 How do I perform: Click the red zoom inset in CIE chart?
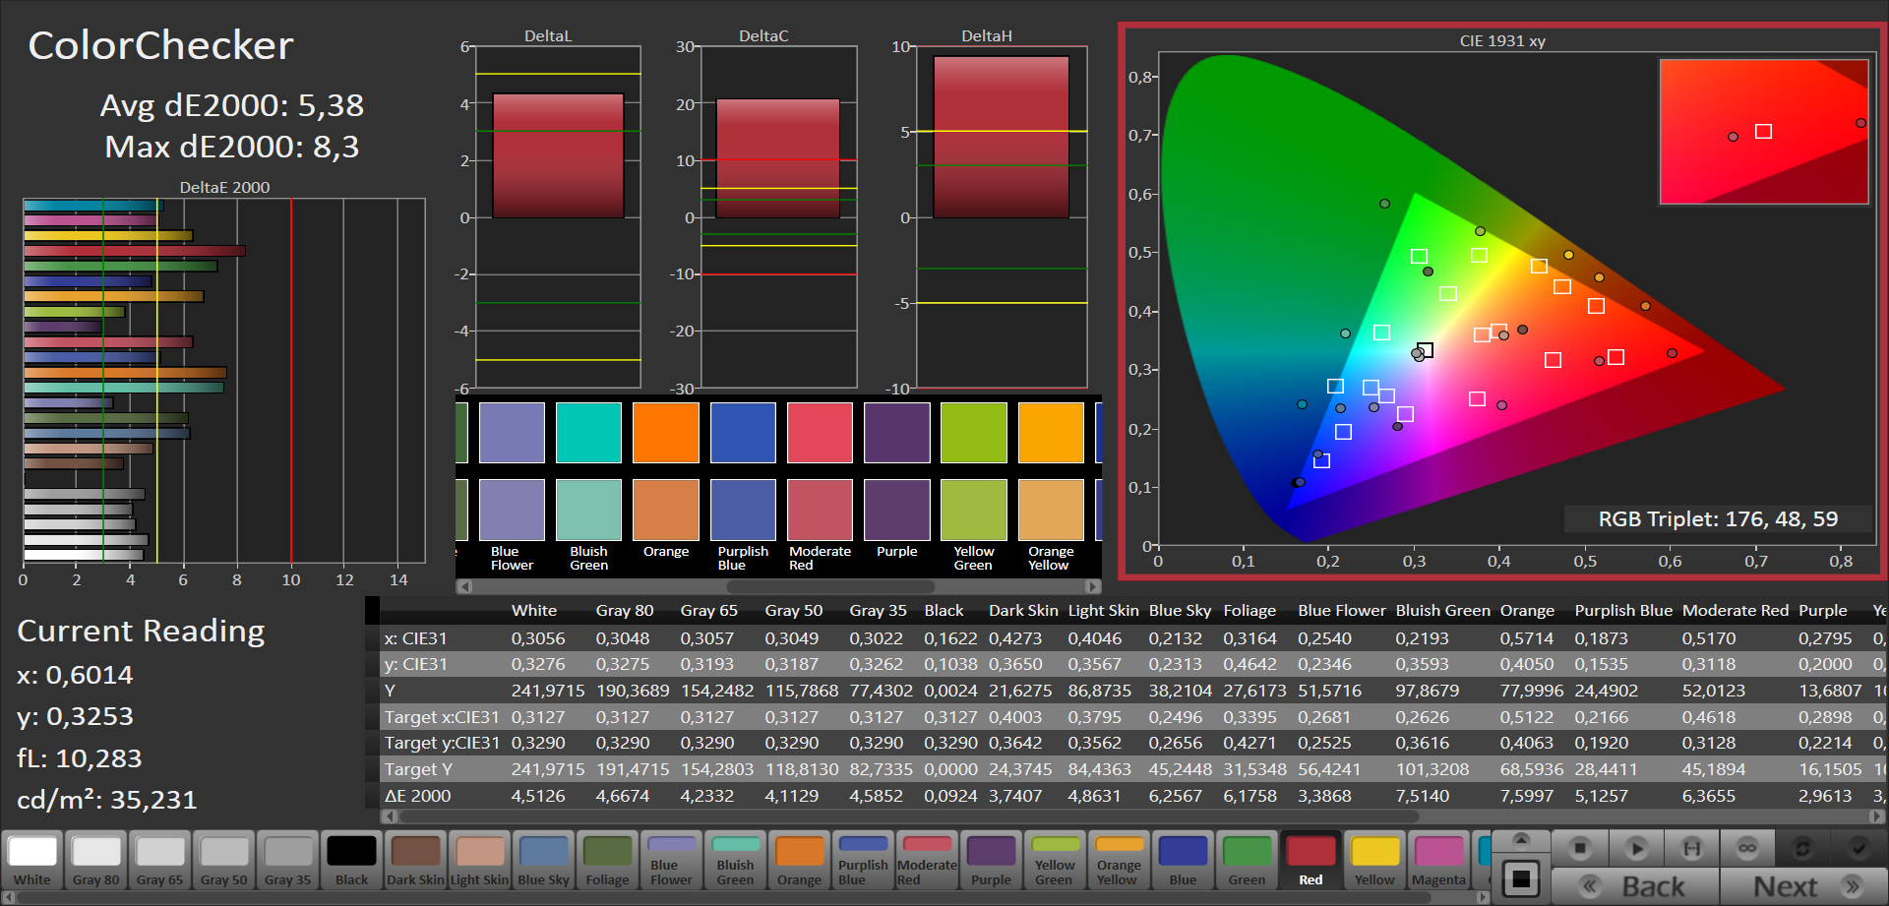1763,132
